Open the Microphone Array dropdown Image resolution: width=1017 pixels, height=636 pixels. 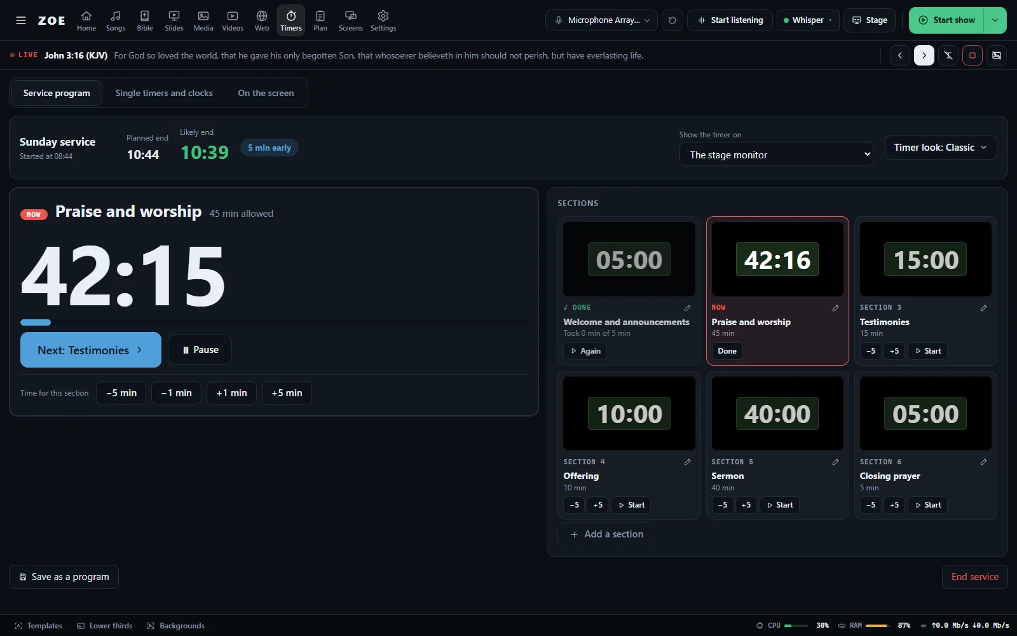click(601, 20)
